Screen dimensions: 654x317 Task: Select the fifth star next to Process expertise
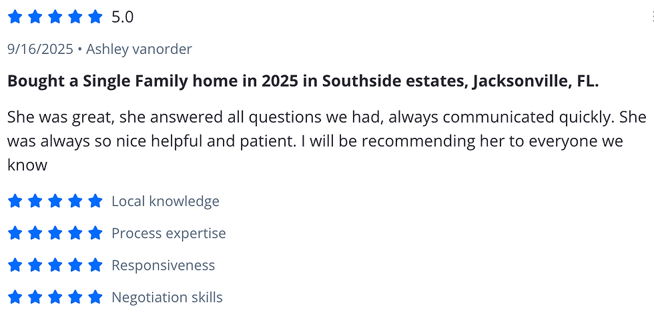[95, 233]
